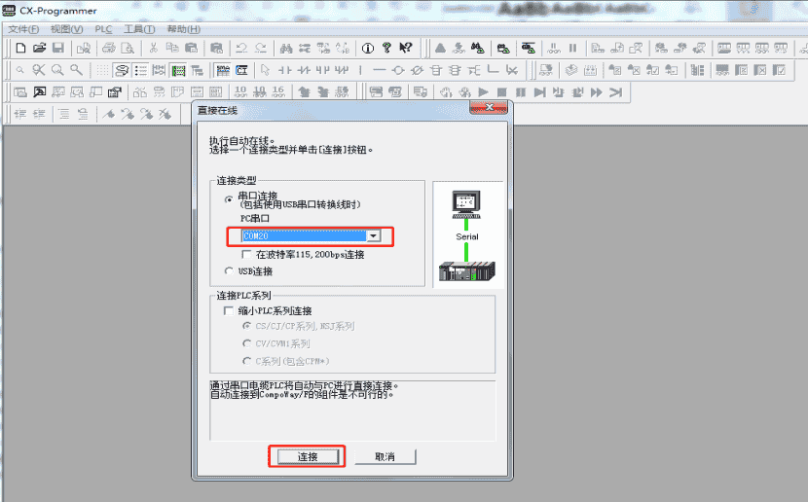Image resolution: width=808 pixels, height=502 pixels.
Task: Open the PLC menu
Action: pyautogui.click(x=103, y=29)
